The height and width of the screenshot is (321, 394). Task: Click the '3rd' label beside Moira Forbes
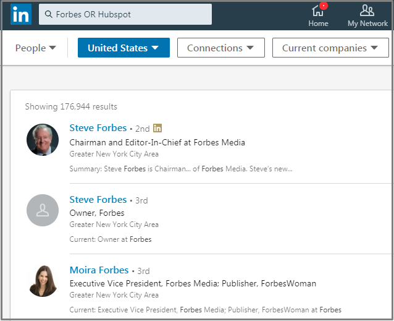(x=143, y=271)
